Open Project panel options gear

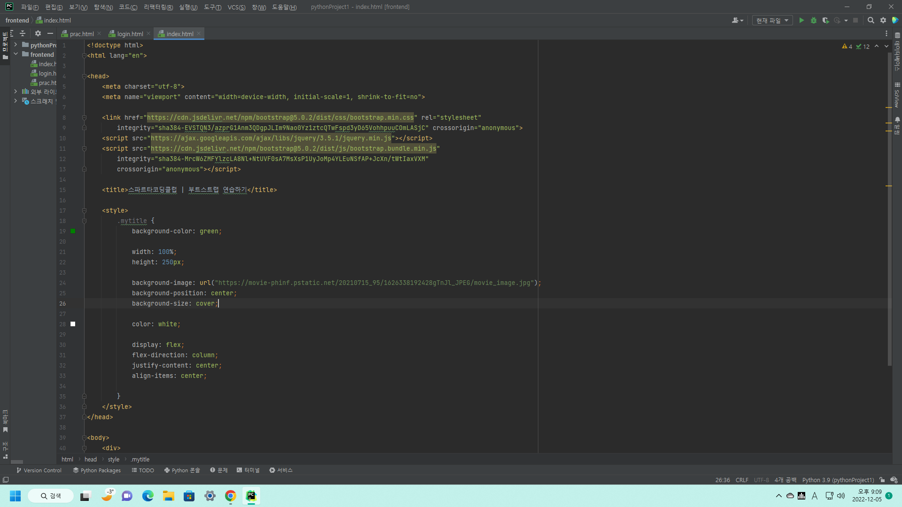pyautogui.click(x=38, y=33)
